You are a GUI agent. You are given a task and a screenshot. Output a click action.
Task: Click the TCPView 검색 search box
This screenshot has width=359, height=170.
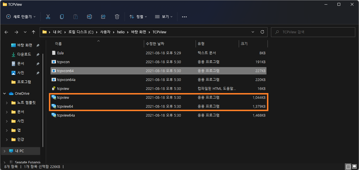pos(313,32)
